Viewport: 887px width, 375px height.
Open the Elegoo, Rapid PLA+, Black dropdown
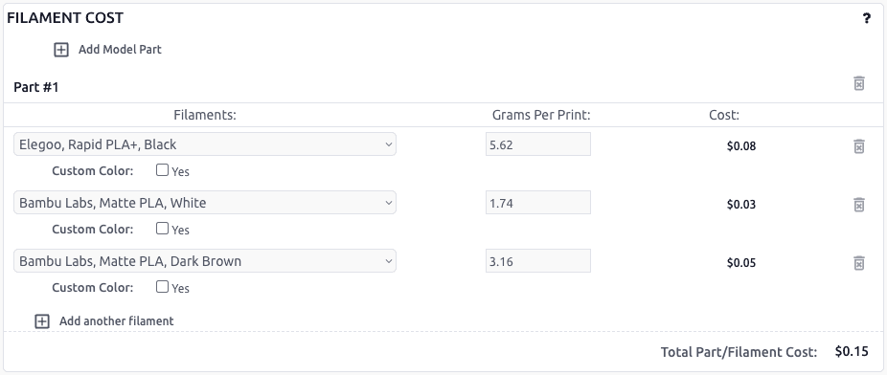tap(205, 144)
